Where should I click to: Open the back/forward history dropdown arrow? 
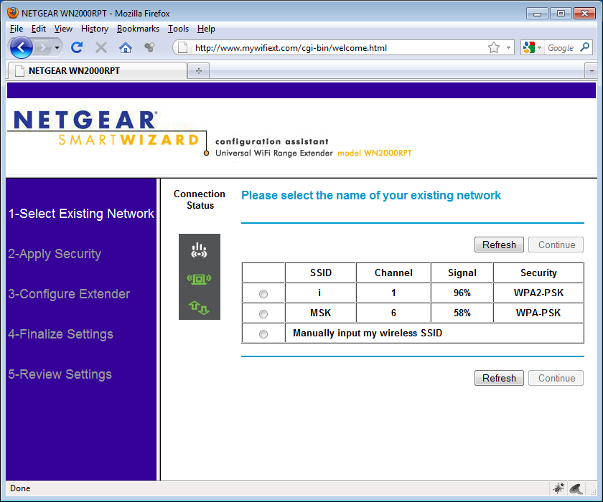point(57,47)
